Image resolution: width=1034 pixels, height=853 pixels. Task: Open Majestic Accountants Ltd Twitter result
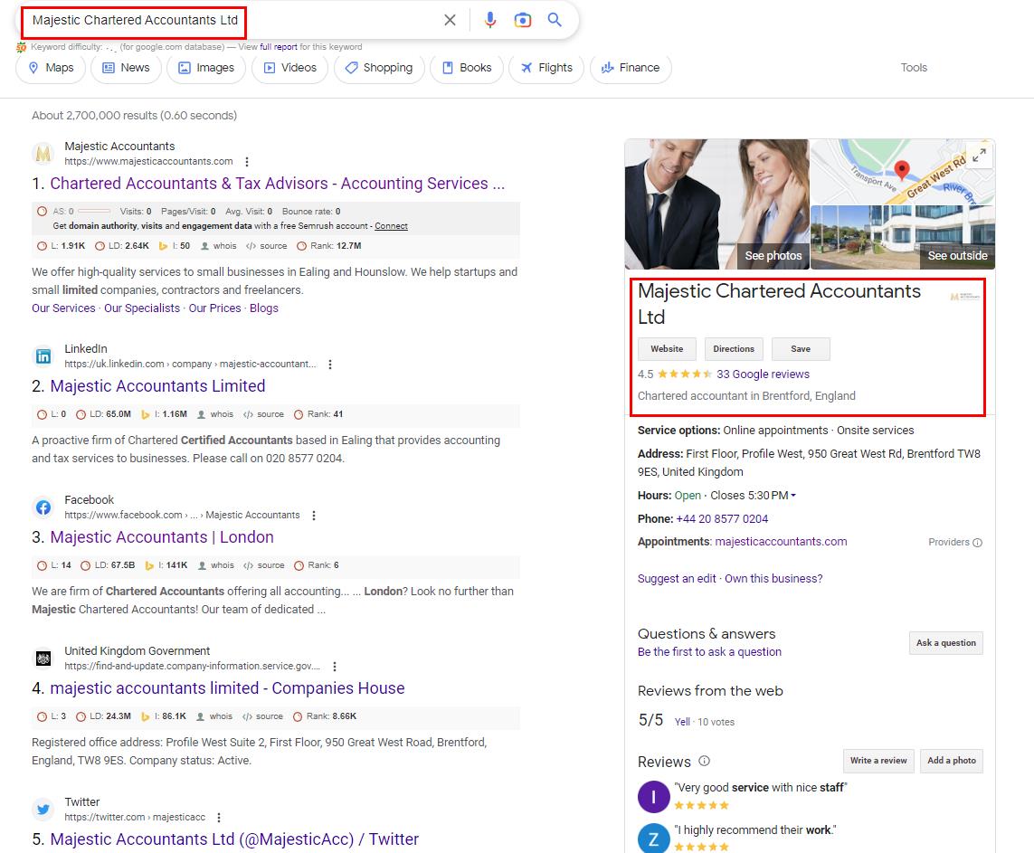coord(234,839)
